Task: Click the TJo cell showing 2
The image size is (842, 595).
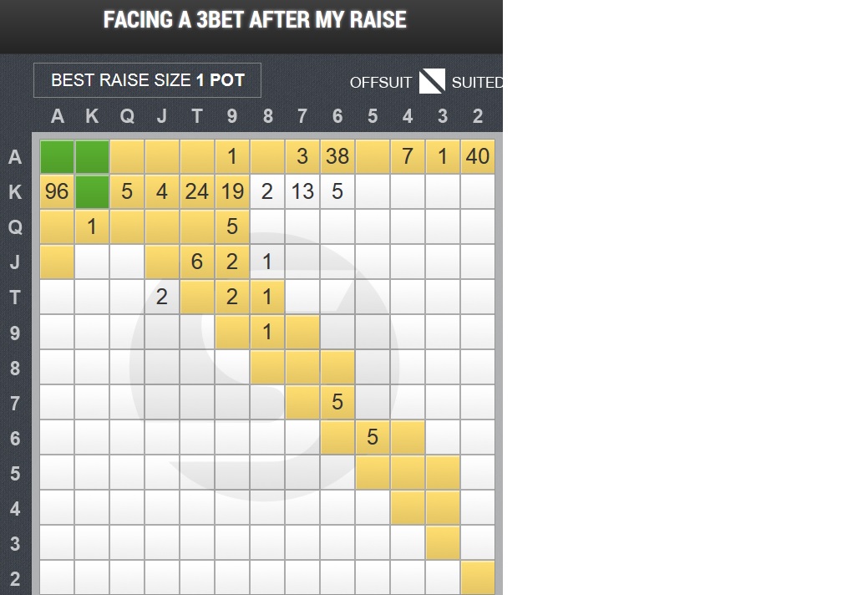Action: point(162,297)
